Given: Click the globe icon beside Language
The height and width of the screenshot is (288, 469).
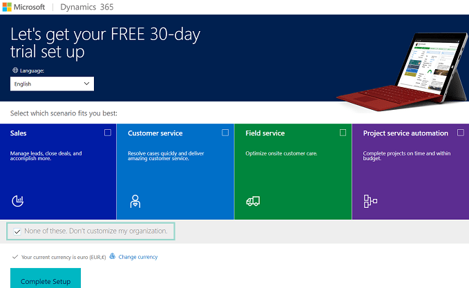Looking at the screenshot, I should pos(15,70).
